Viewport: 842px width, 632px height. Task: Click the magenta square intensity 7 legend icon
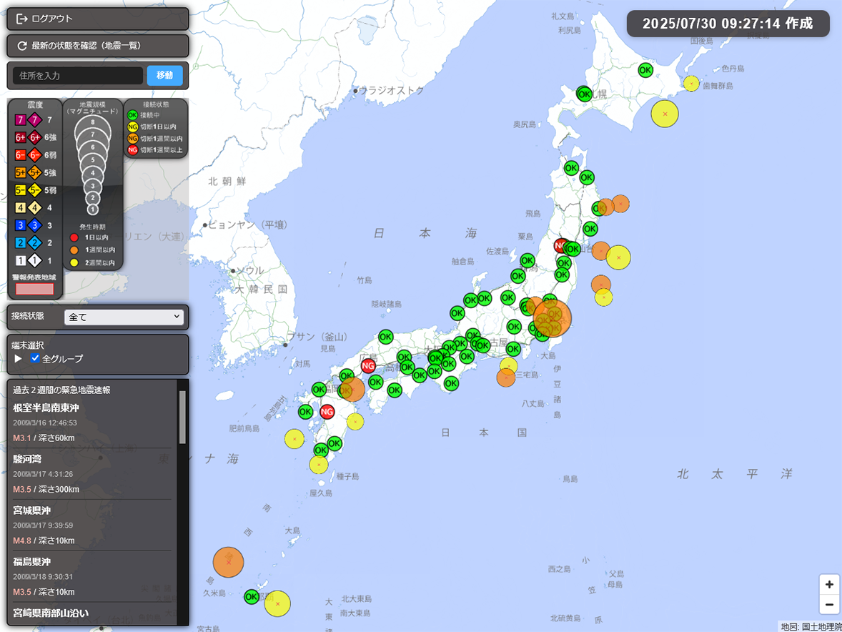21,119
